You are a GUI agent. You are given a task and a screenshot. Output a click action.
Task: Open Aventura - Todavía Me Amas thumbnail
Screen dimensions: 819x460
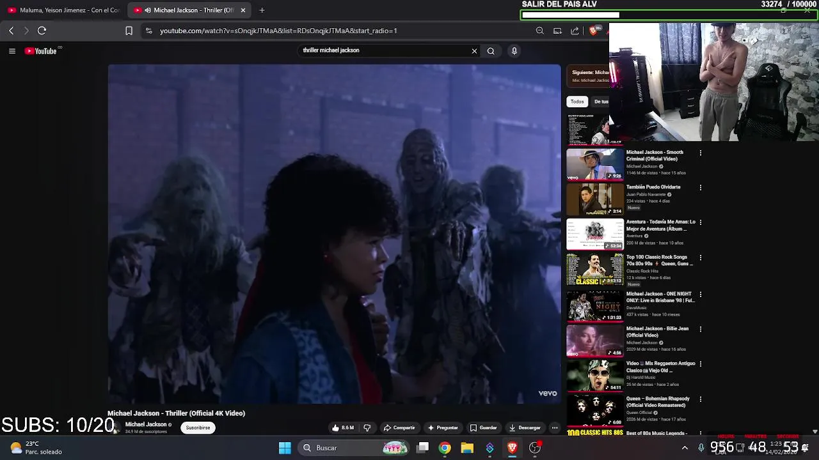(x=594, y=234)
